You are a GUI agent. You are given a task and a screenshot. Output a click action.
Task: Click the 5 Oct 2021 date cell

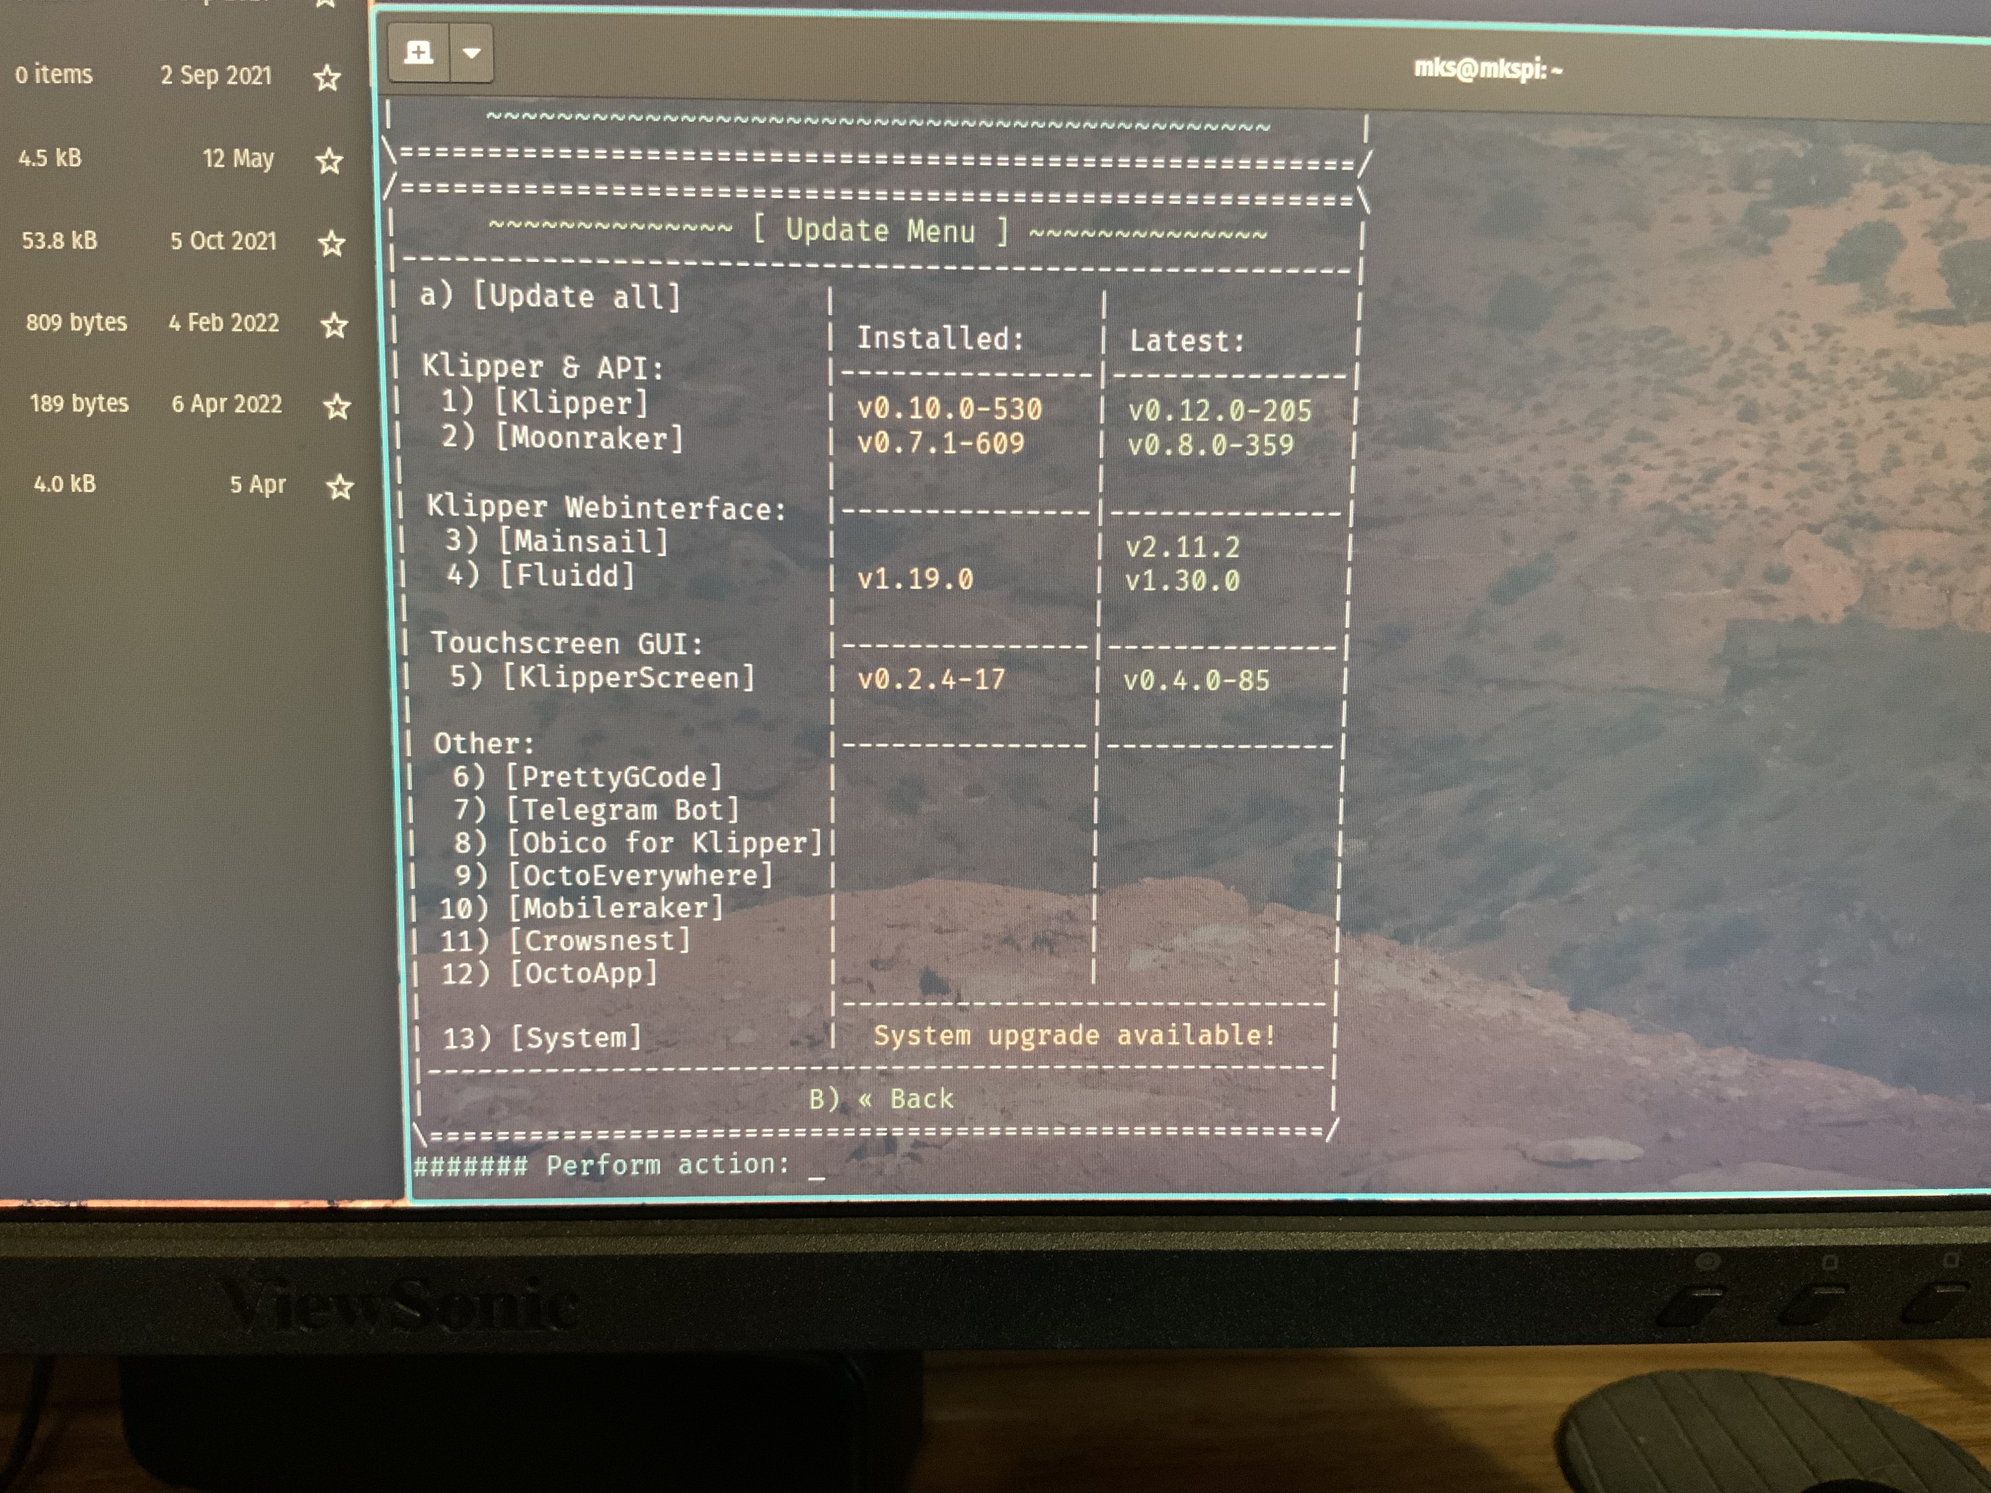223,241
